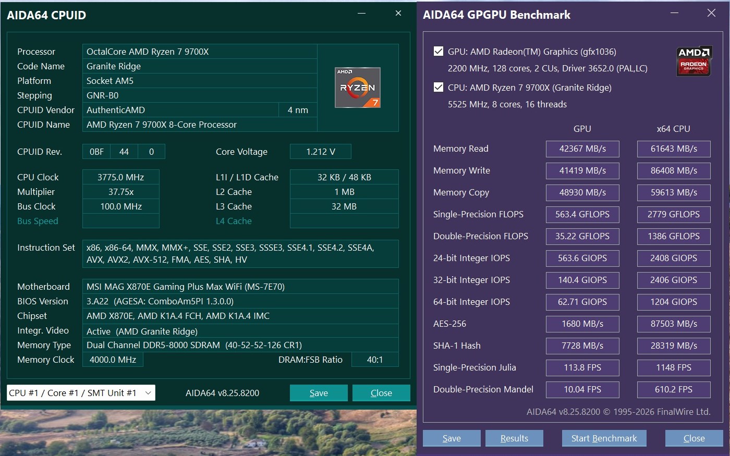Click the AMD Ryzen 7 logo badge
This screenshot has width=730, height=456.
pos(358,88)
